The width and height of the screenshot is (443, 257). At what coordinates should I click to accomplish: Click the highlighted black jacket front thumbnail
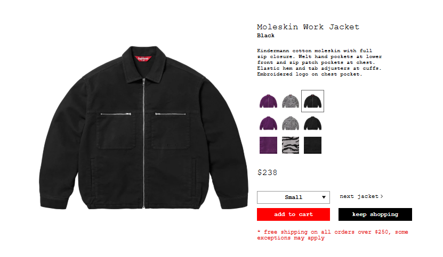point(312,101)
